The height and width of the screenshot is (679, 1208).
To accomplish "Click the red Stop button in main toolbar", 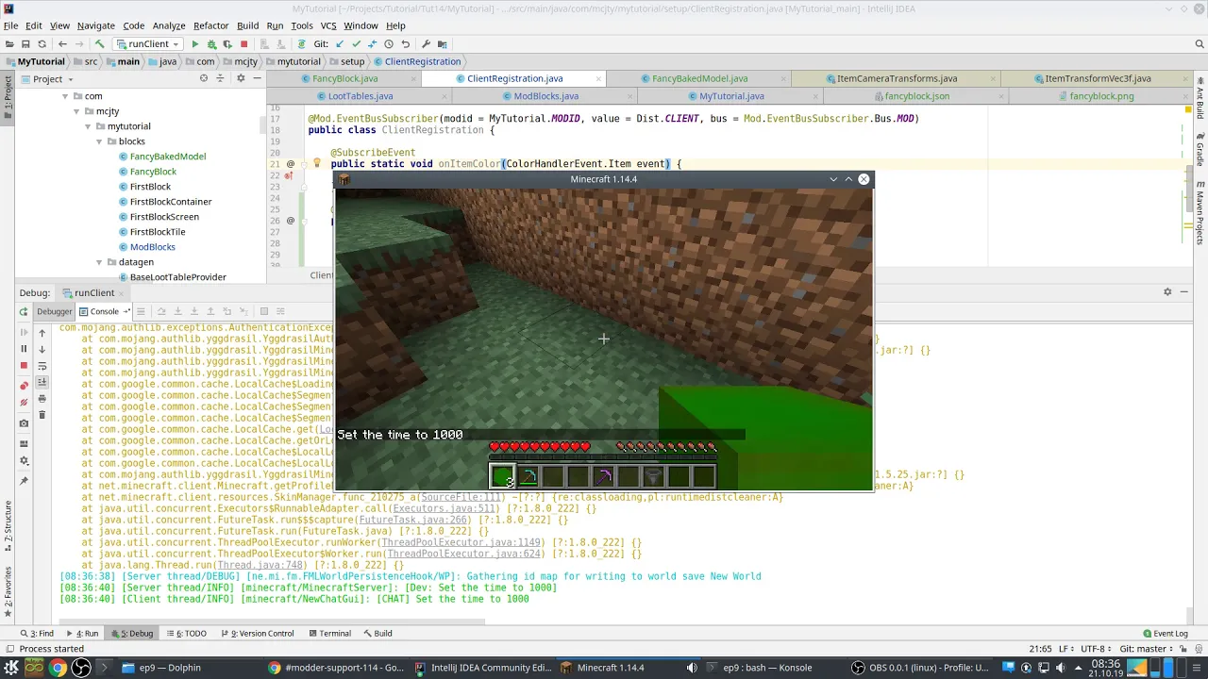I will [243, 44].
